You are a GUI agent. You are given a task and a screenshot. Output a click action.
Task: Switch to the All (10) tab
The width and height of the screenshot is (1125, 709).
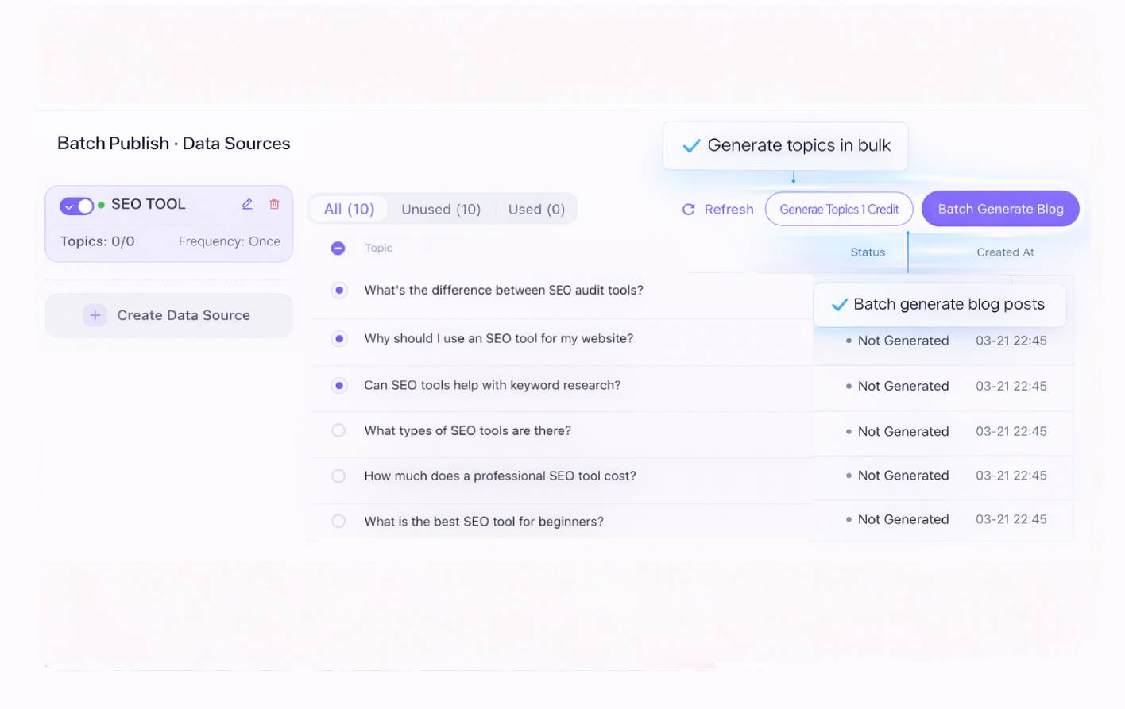click(x=349, y=209)
